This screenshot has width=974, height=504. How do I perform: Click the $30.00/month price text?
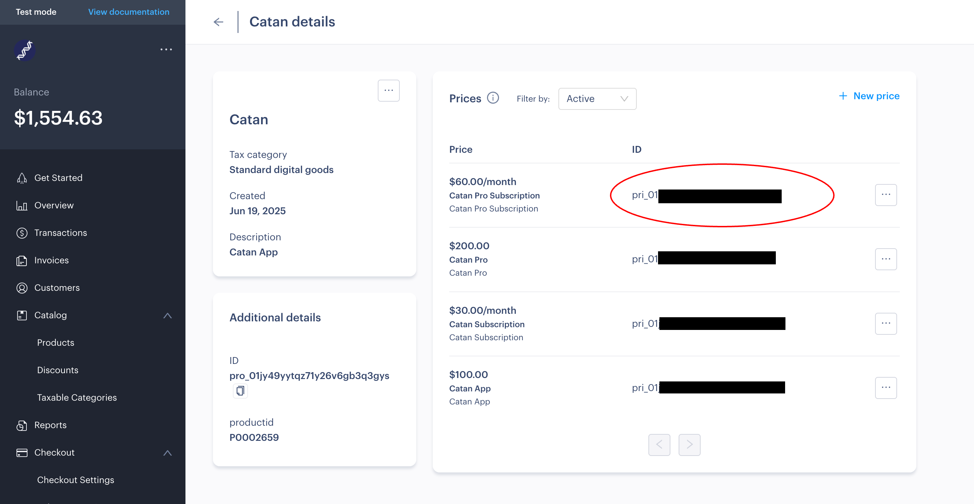coord(483,311)
